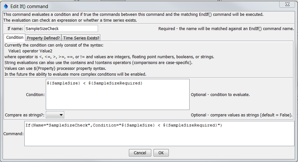
Task: Click the 'If name:' label
Action: (x=15, y=29)
